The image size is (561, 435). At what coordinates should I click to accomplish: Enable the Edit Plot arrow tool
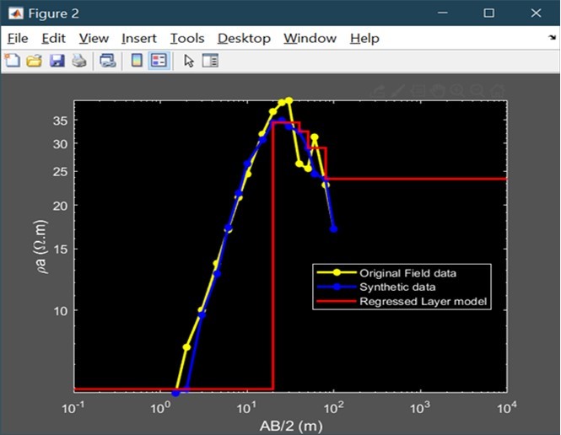pyautogui.click(x=189, y=61)
